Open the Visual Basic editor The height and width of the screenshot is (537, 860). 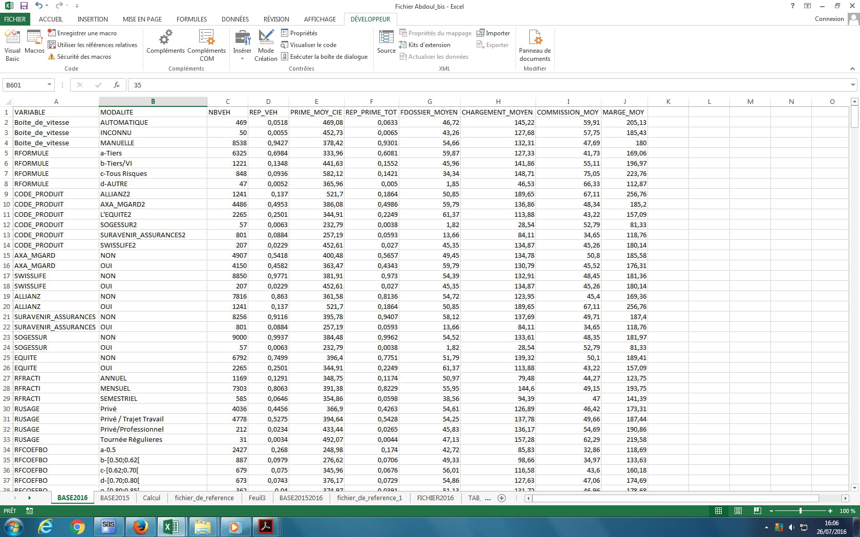coord(12,45)
